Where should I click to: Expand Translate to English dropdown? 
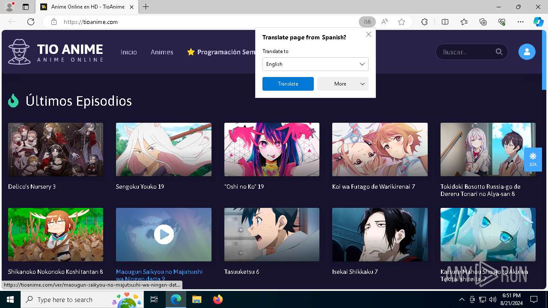pos(316,64)
